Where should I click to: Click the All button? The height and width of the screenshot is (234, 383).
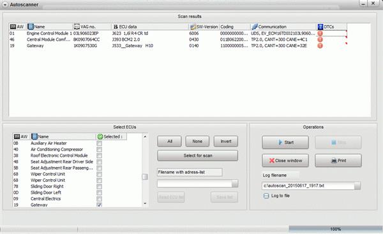[170, 142]
